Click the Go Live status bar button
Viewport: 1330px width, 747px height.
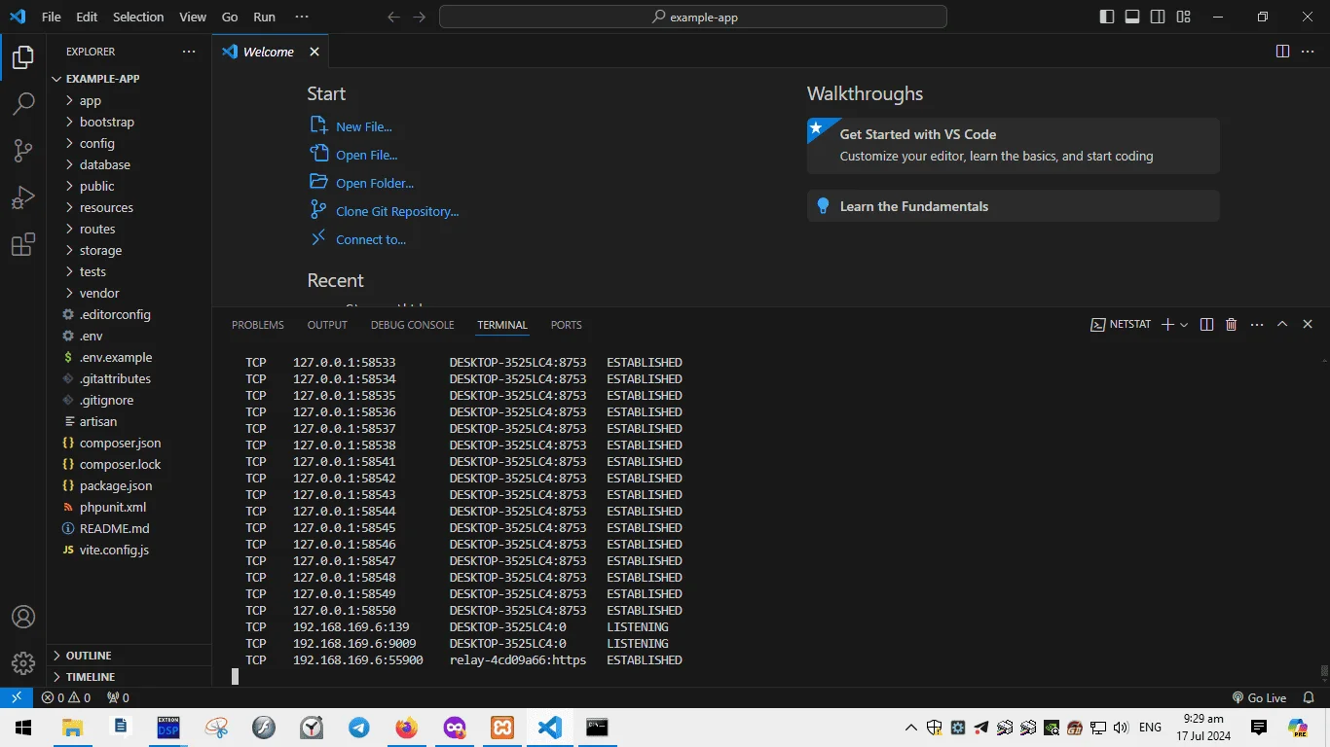1259,697
